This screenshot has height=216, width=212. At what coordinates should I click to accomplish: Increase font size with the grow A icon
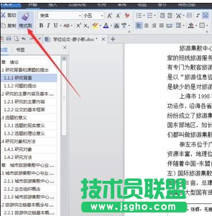point(109,16)
